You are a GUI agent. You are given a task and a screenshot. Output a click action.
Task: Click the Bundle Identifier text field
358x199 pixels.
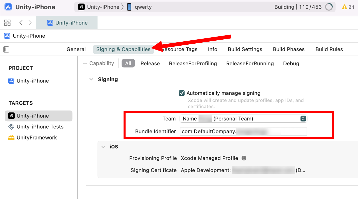[243, 131]
